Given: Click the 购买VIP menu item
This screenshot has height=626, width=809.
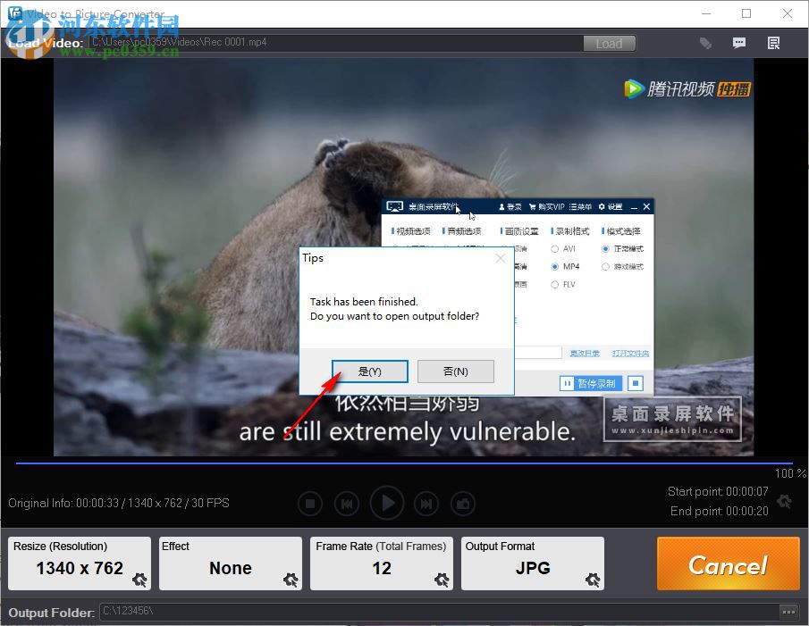Looking at the screenshot, I should click(x=549, y=206).
